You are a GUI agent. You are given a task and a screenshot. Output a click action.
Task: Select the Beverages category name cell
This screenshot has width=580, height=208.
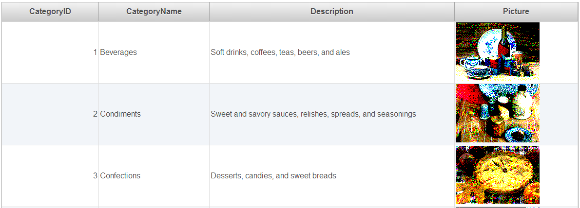point(154,52)
